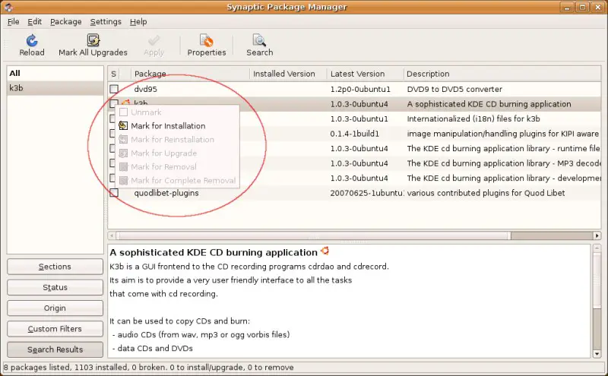608x376 pixels.
Task: Click the Custom Filters button
Action: click(x=55, y=329)
